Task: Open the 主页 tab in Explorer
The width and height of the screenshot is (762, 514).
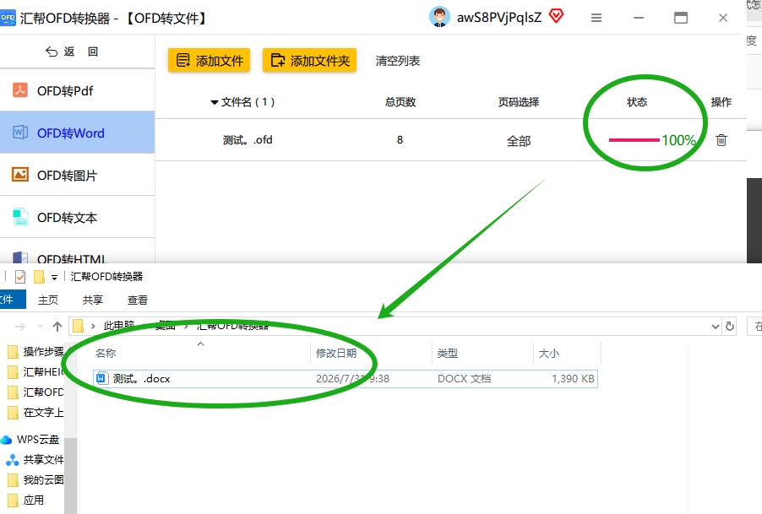Action: click(48, 300)
